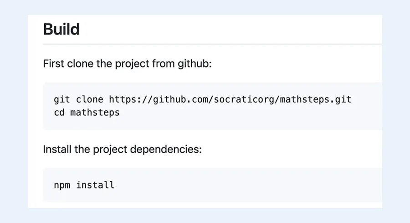Click the word 'git' starting the clone command
Viewport: 410px width, 223px height.
tap(62, 99)
